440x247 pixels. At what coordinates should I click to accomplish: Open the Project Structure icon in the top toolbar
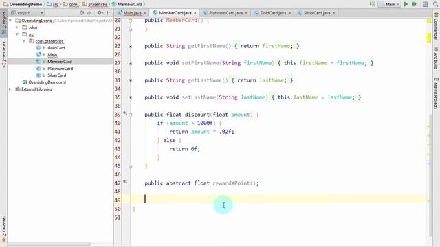[x=425, y=4]
